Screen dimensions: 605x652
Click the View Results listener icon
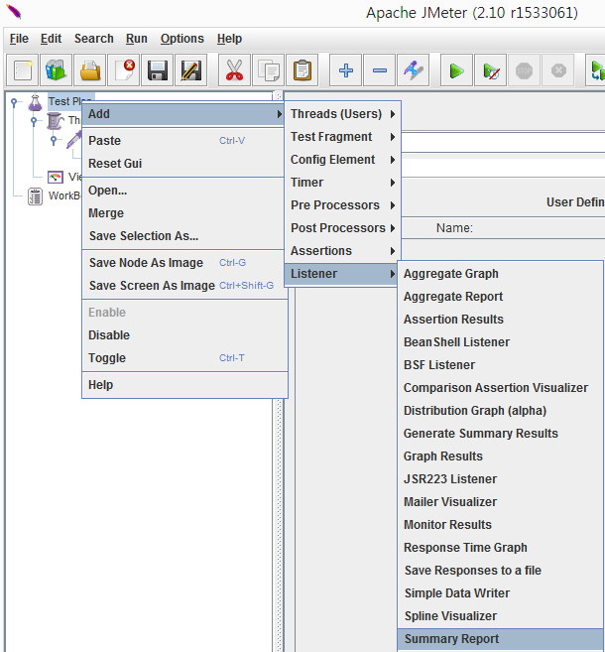(x=56, y=177)
